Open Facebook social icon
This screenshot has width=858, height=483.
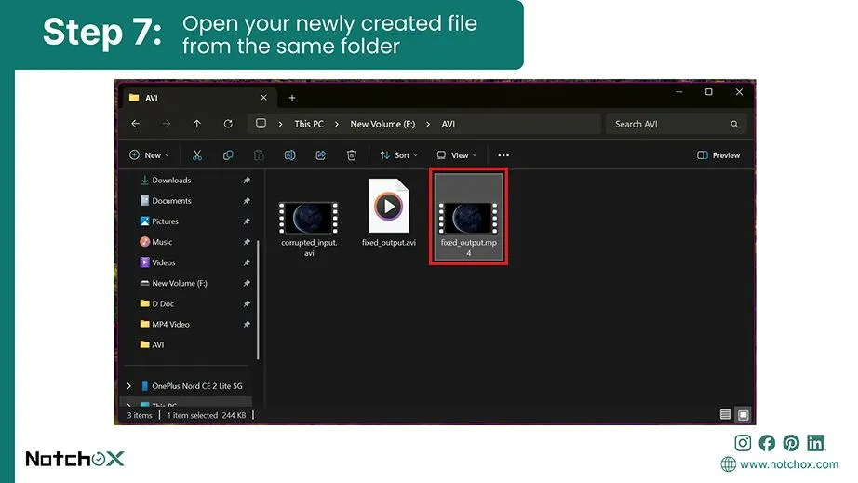coord(767,443)
